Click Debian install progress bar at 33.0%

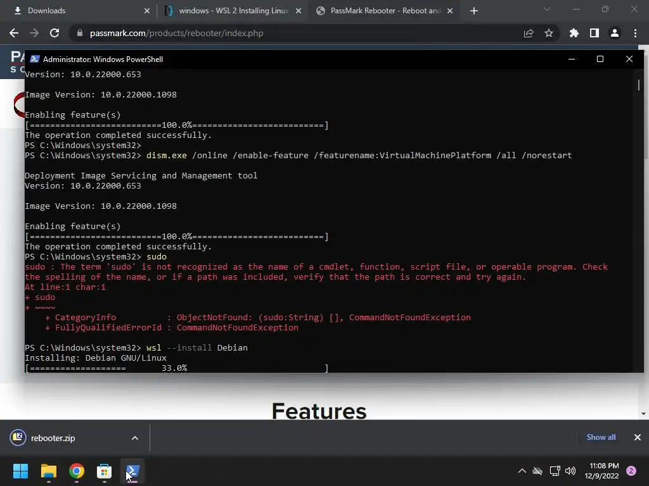[x=177, y=368]
